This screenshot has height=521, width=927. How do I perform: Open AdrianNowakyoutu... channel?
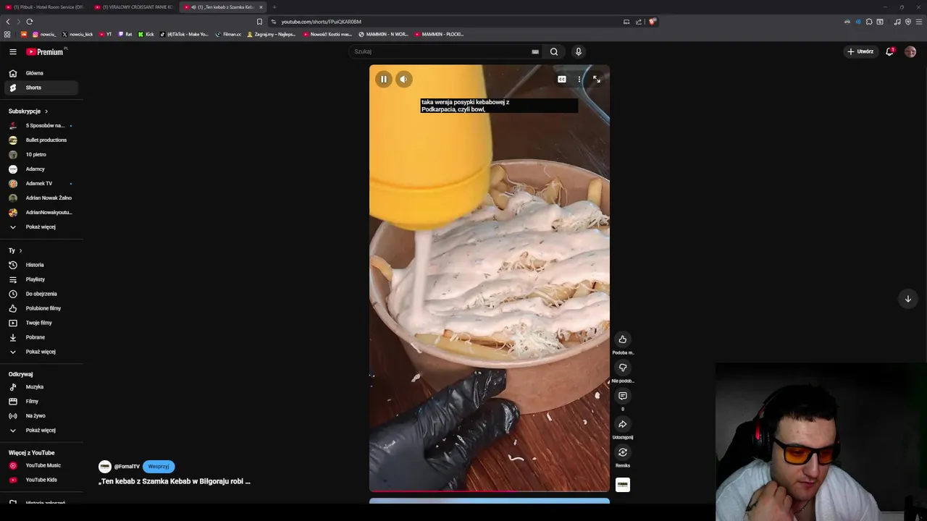[41, 213]
